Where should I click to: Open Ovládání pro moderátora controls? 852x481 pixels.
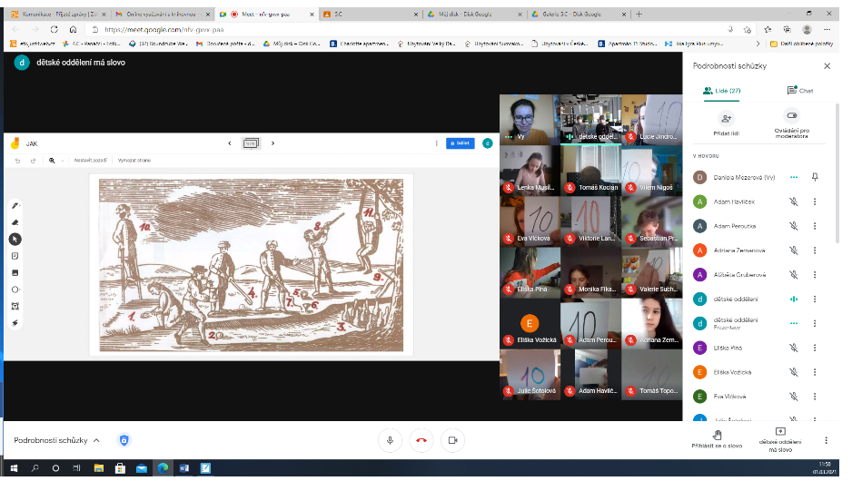click(x=792, y=115)
